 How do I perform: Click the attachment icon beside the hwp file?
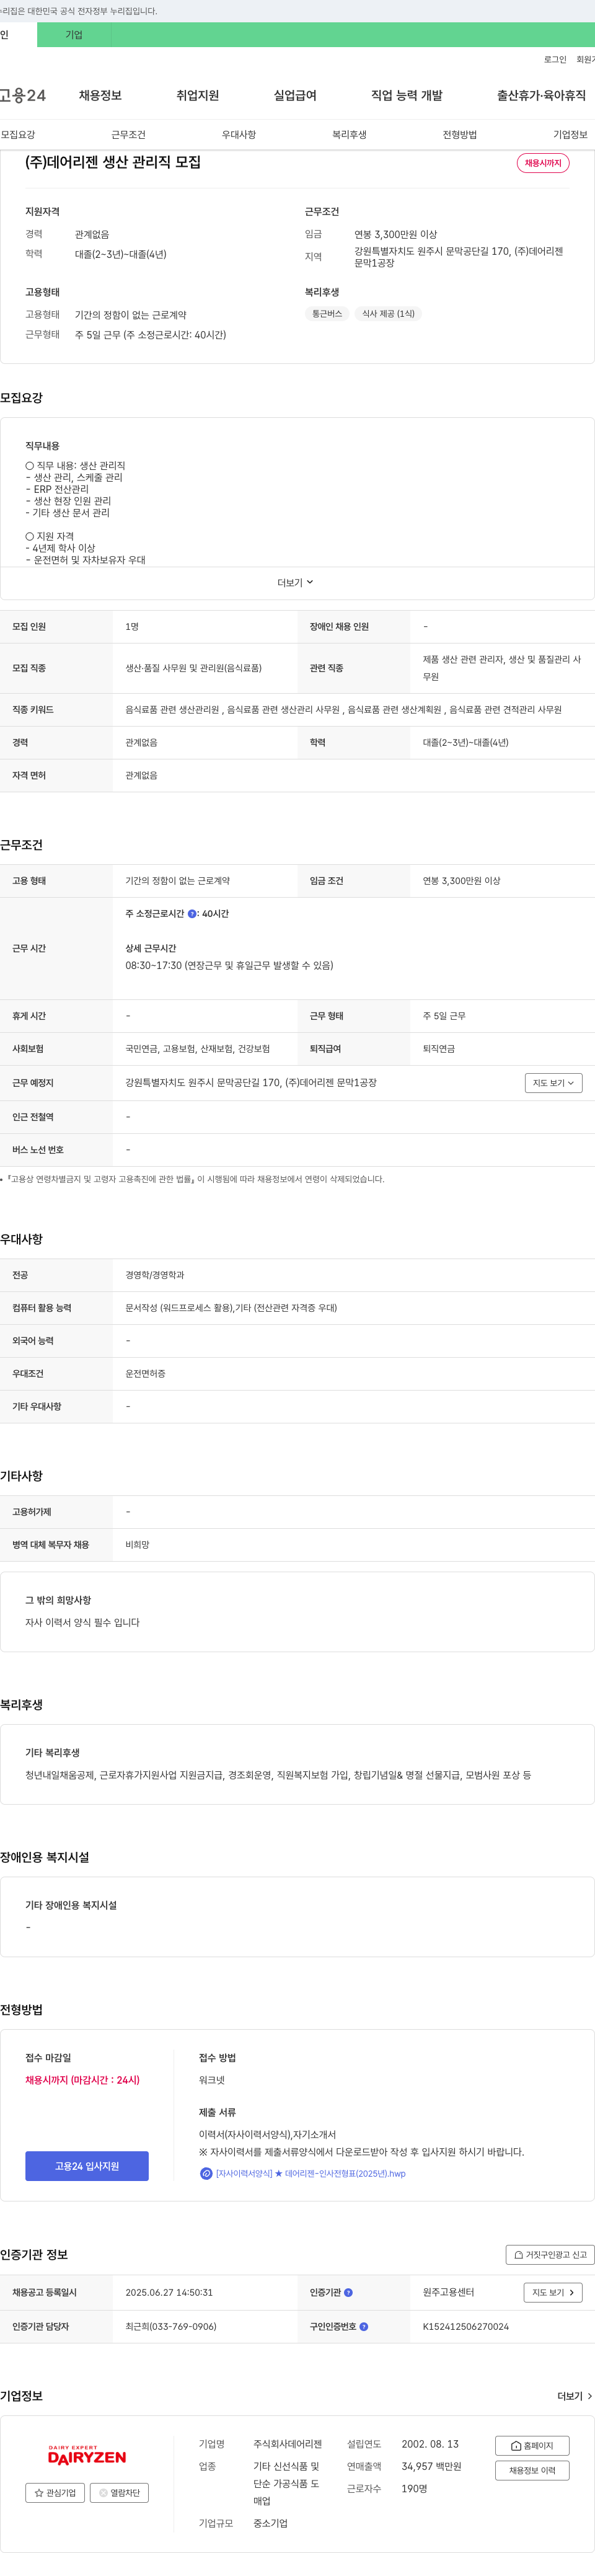tap(206, 2174)
